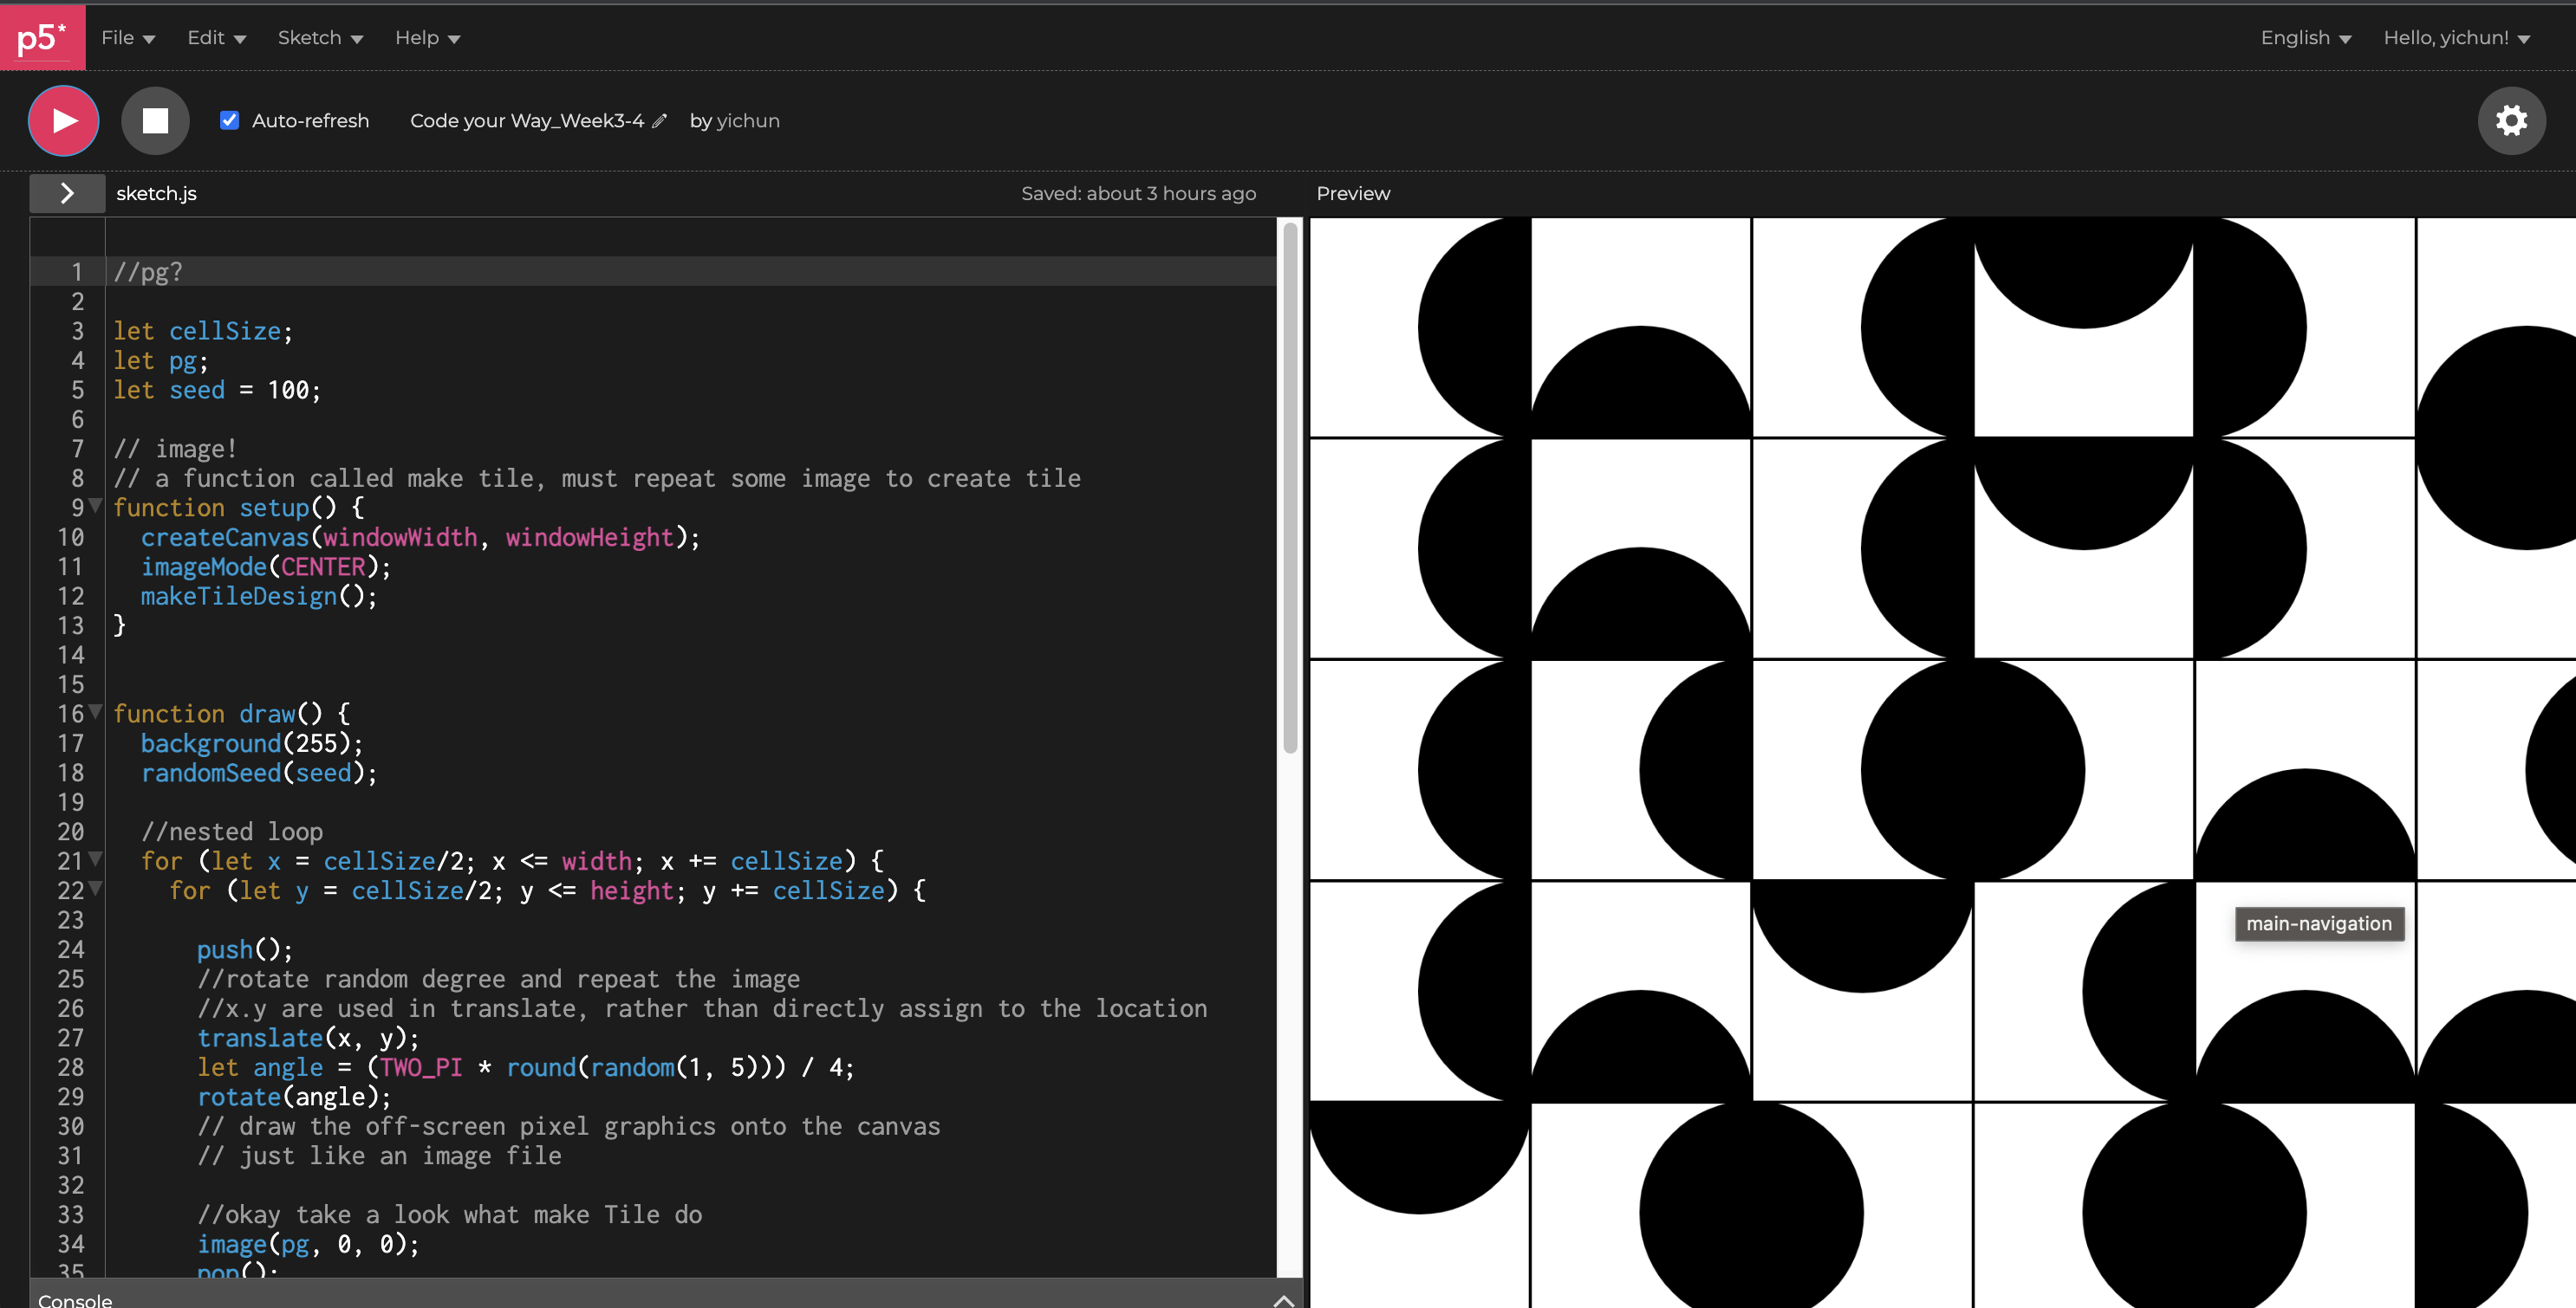
Task: Toggle the Auto-refresh checkbox
Action: point(229,121)
